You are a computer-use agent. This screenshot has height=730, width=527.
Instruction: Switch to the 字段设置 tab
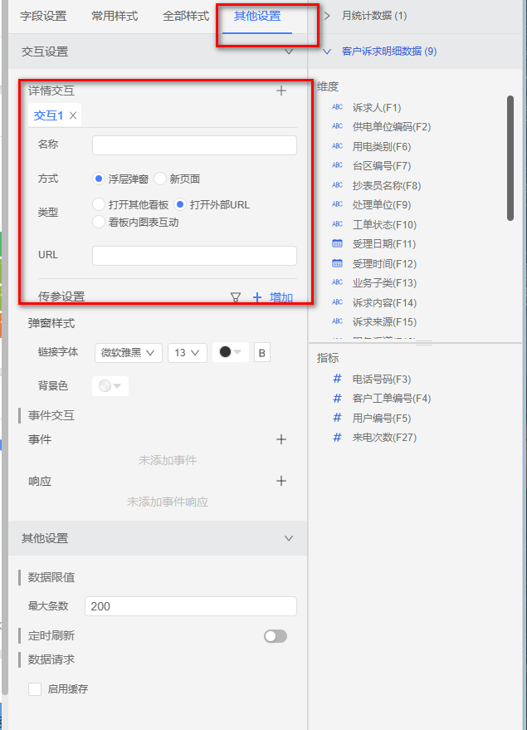click(x=43, y=16)
